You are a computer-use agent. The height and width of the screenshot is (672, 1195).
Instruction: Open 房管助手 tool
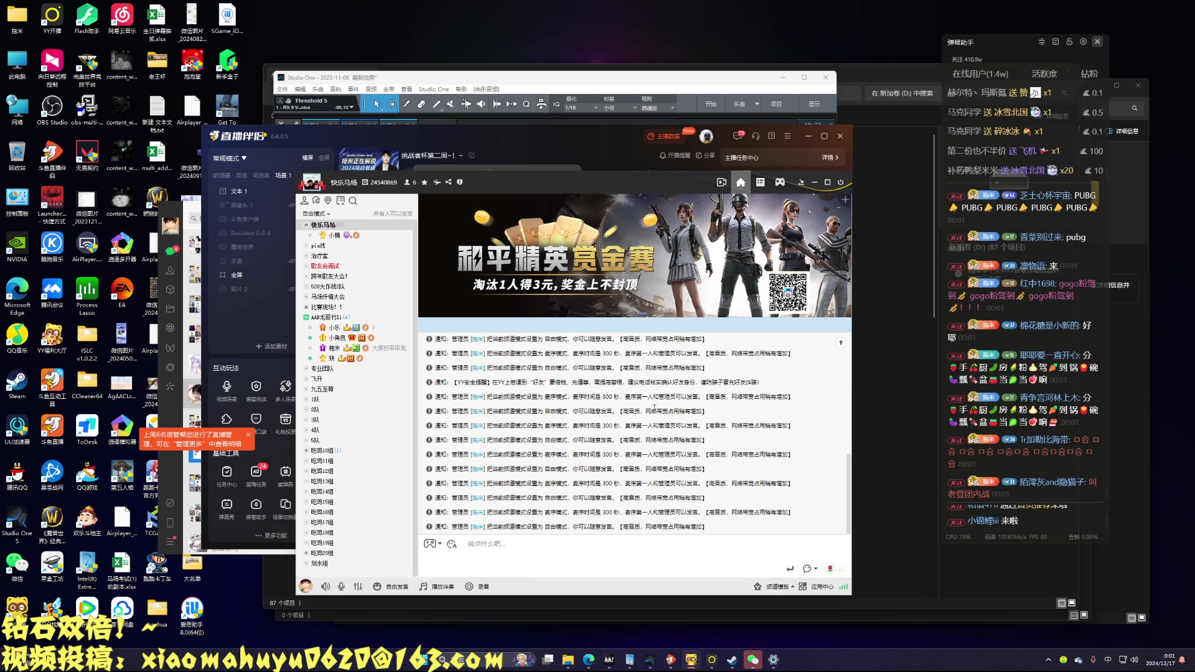point(256,508)
